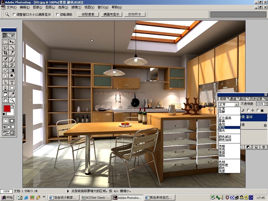Select the Hand tool

(x=5, y=100)
